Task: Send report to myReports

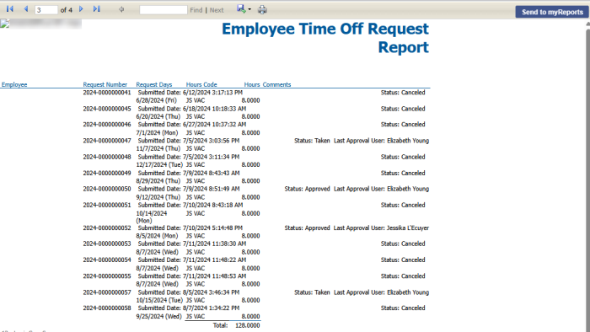Action: tap(551, 12)
